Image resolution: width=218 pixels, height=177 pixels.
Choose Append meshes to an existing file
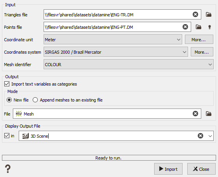pyautogui.click(x=35, y=100)
